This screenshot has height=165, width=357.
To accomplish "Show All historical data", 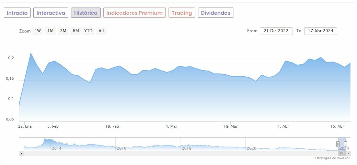I will click(x=101, y=31).
